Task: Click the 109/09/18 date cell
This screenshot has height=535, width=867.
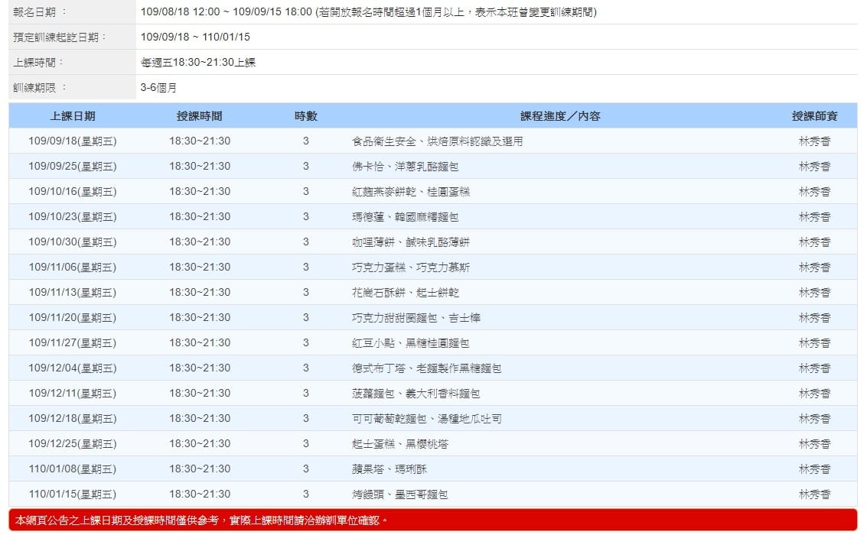Action: [73, 141]
